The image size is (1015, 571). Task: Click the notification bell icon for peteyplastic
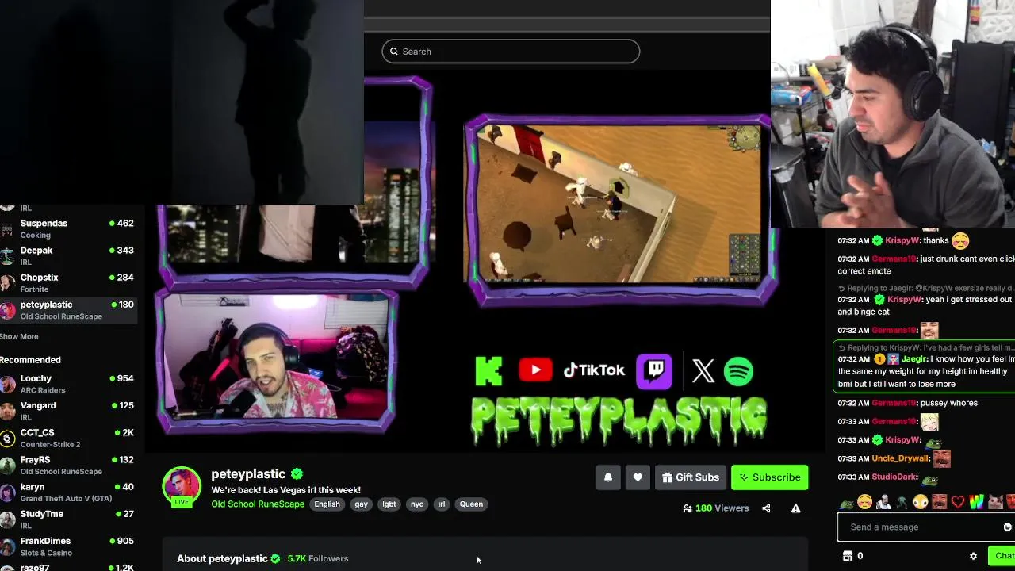coord(608,477)
